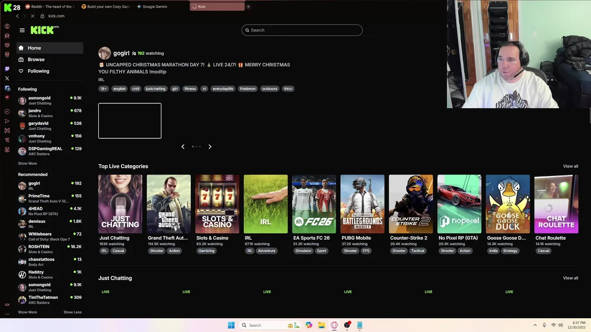Go to the Home section
This screenshot has width=591, height=332.
tap(50, 48)
